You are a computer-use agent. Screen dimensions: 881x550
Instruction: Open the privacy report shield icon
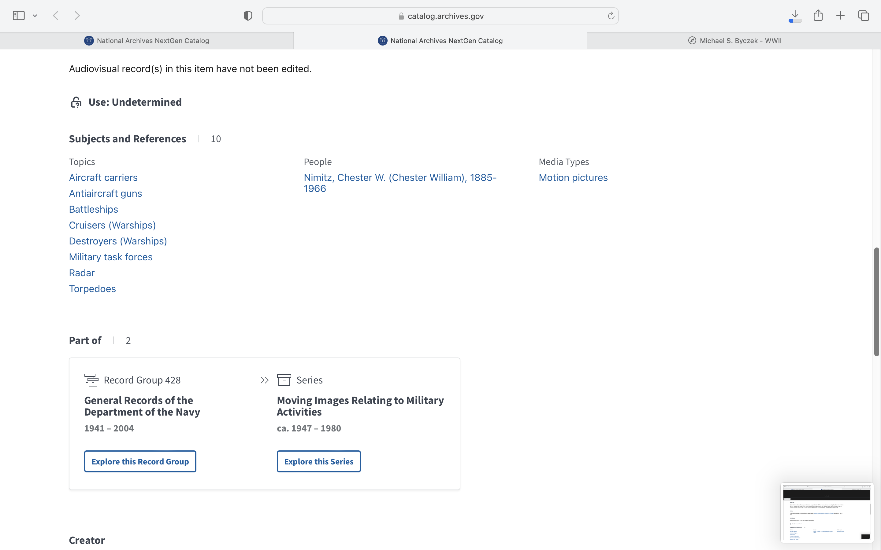click(248, 16)
